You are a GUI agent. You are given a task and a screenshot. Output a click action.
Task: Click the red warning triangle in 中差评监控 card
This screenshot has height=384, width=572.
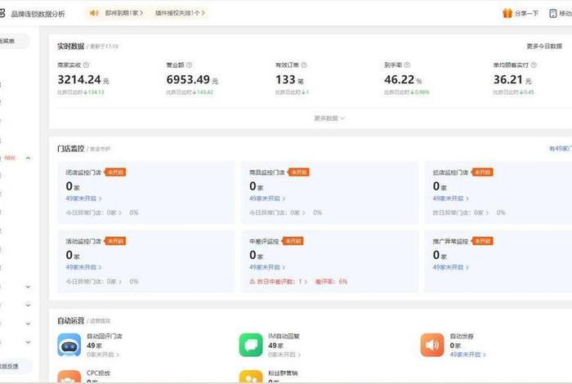pyautogui.click(x=252, y=282)
